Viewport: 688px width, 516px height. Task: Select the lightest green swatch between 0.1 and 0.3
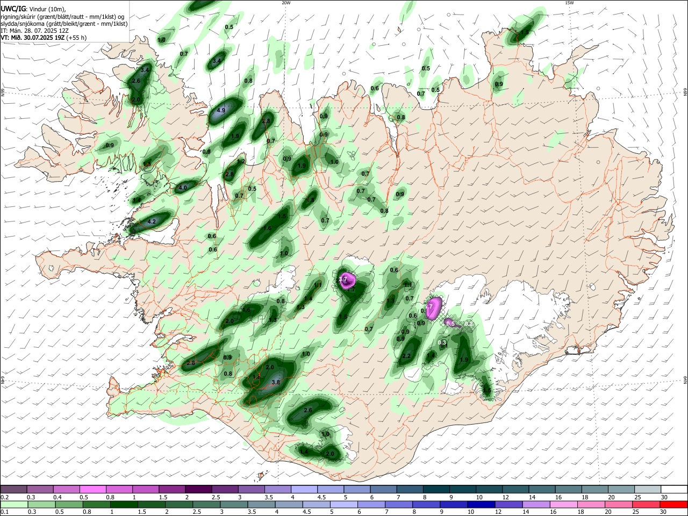point(15,505)
